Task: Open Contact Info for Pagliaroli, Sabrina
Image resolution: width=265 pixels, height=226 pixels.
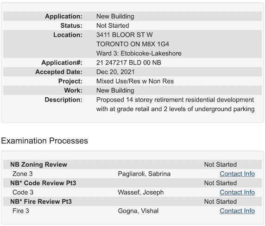Action: 237,174
